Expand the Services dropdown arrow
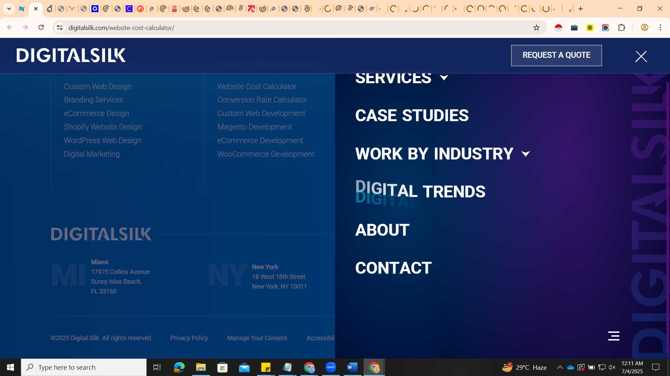670x376 pixels. point(444,77)
